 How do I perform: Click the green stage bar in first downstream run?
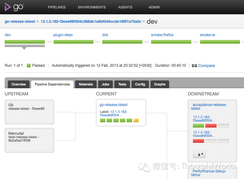[199, 126]
